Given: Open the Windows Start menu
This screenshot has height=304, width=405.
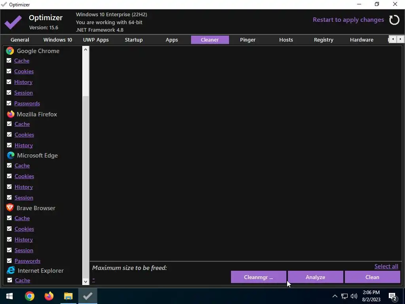Looking at the screenshot, I should [x=9, y=296].
